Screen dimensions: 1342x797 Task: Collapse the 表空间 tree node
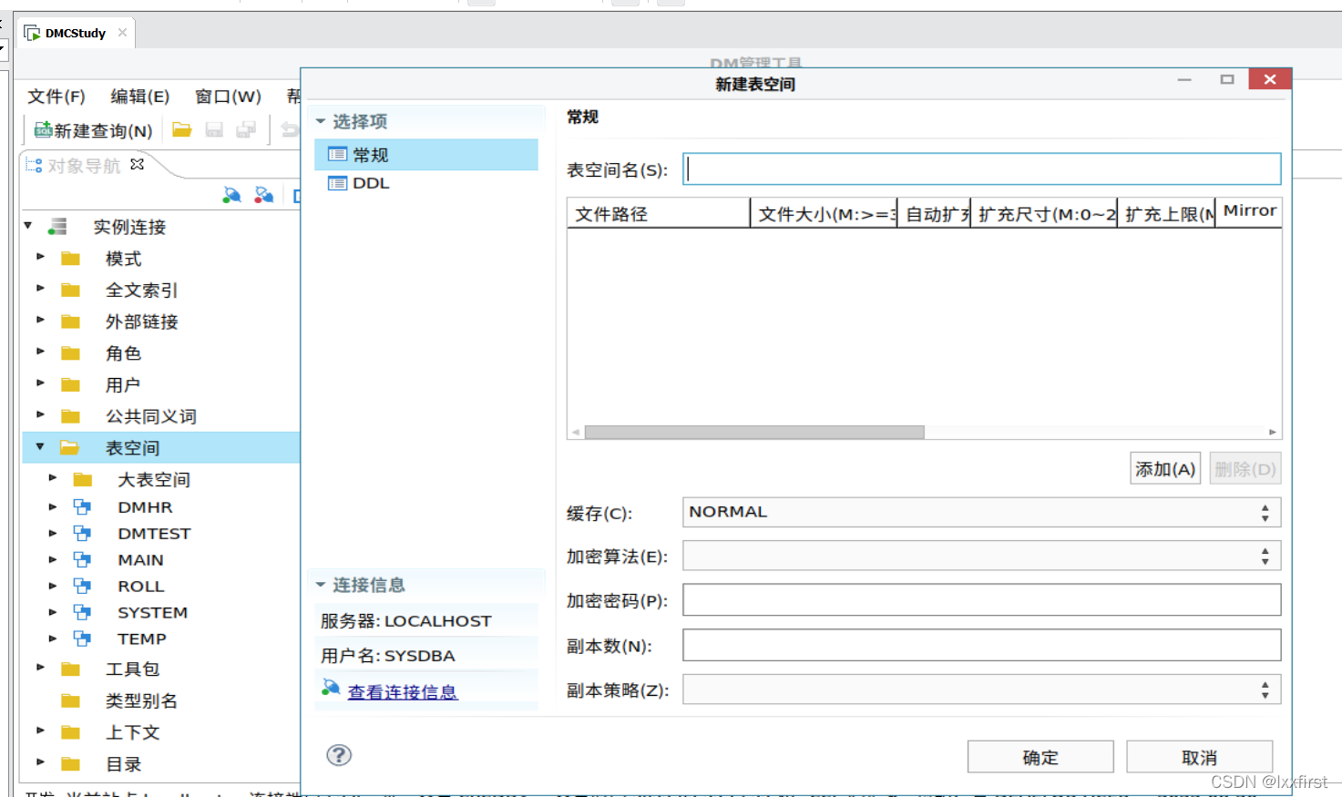click(x=40, y=447)
